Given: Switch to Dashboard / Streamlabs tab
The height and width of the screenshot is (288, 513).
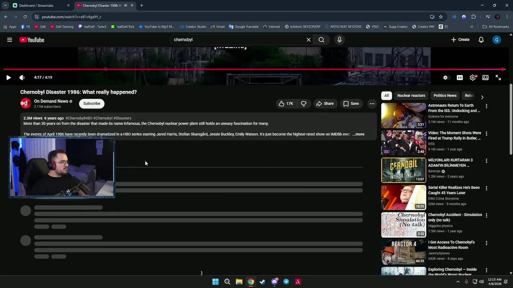Looking at the screenshot, I should click(41, 6).
